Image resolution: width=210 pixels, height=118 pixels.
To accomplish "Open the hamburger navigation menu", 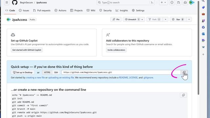I will (7, 2).
